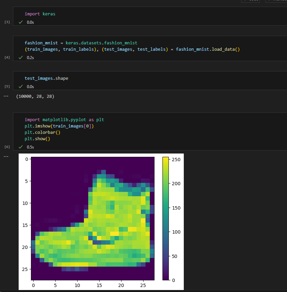Screen dimensions: 287x292
Task: Select the execution count [6] label
Action: tap(7, 147)
